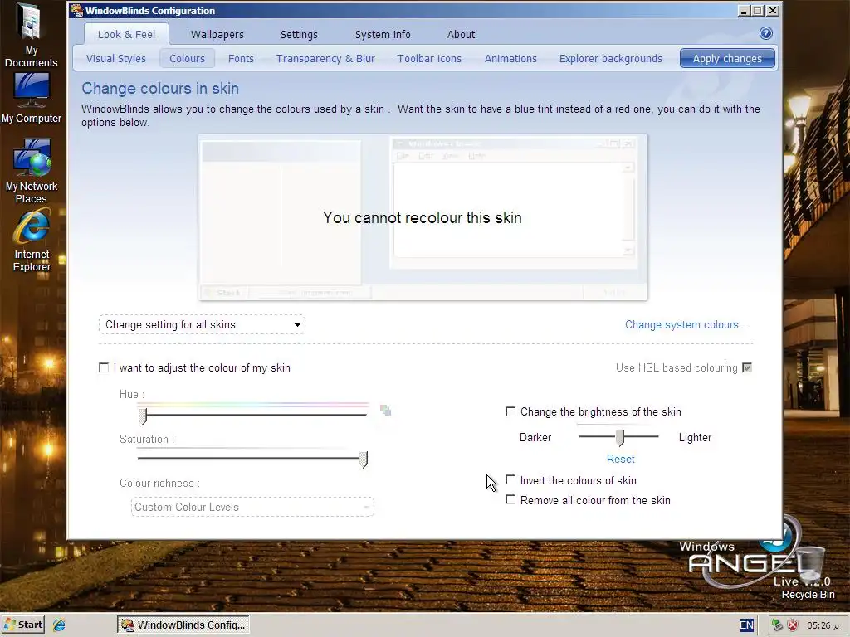Check Remove all colour from the skin
This screenshot has width=850, height=637.
(x=510, y=499)
